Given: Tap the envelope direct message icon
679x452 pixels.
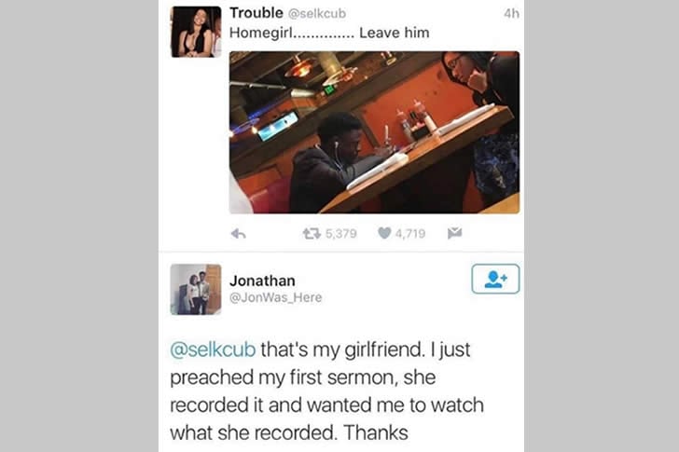Looking at the screenshot, I should [x=455, y=233].
